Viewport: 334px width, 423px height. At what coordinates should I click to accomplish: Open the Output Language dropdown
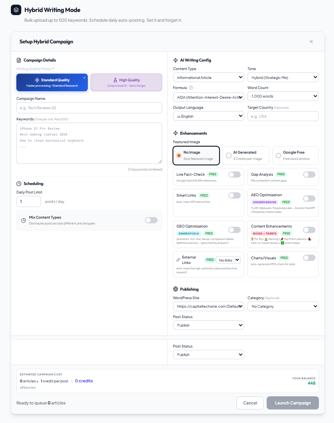209,116
